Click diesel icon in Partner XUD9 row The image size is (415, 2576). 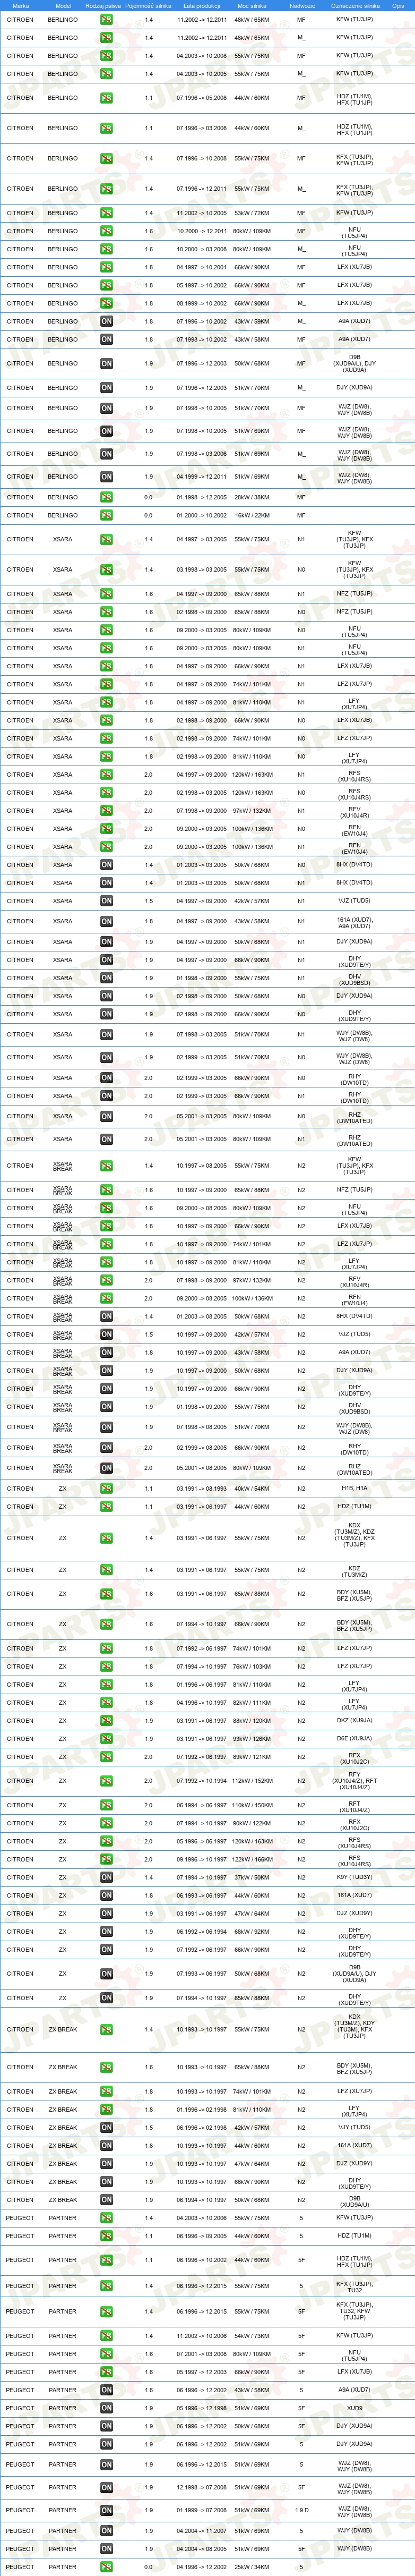click(106, 2408)
